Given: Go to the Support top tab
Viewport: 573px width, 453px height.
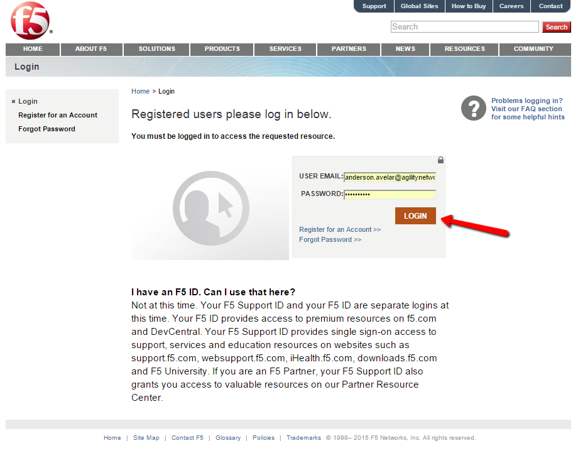Looking at the screenshot, I should point(374,6).
